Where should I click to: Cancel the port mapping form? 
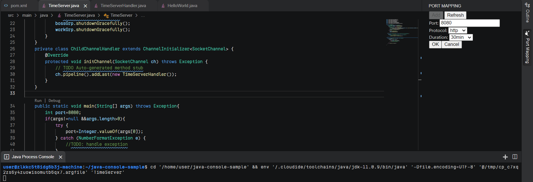tap(451, 44)
